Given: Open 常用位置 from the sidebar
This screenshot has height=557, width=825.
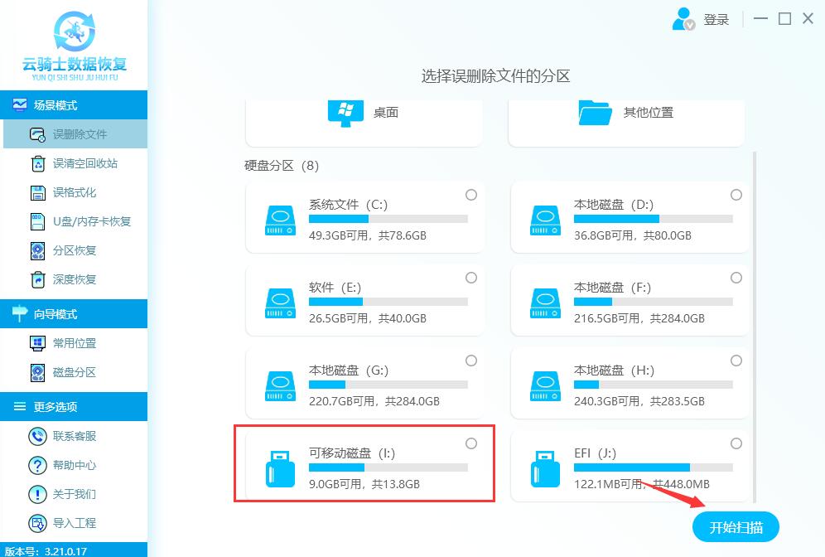Looking at the screenshot, I should (x=75, y=343).
